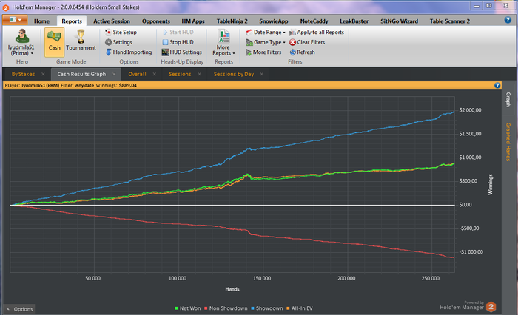This screenshot has height=315, width=518.
Task: Open the Game Type filter dropdown
Action: [x=265, y=42]
